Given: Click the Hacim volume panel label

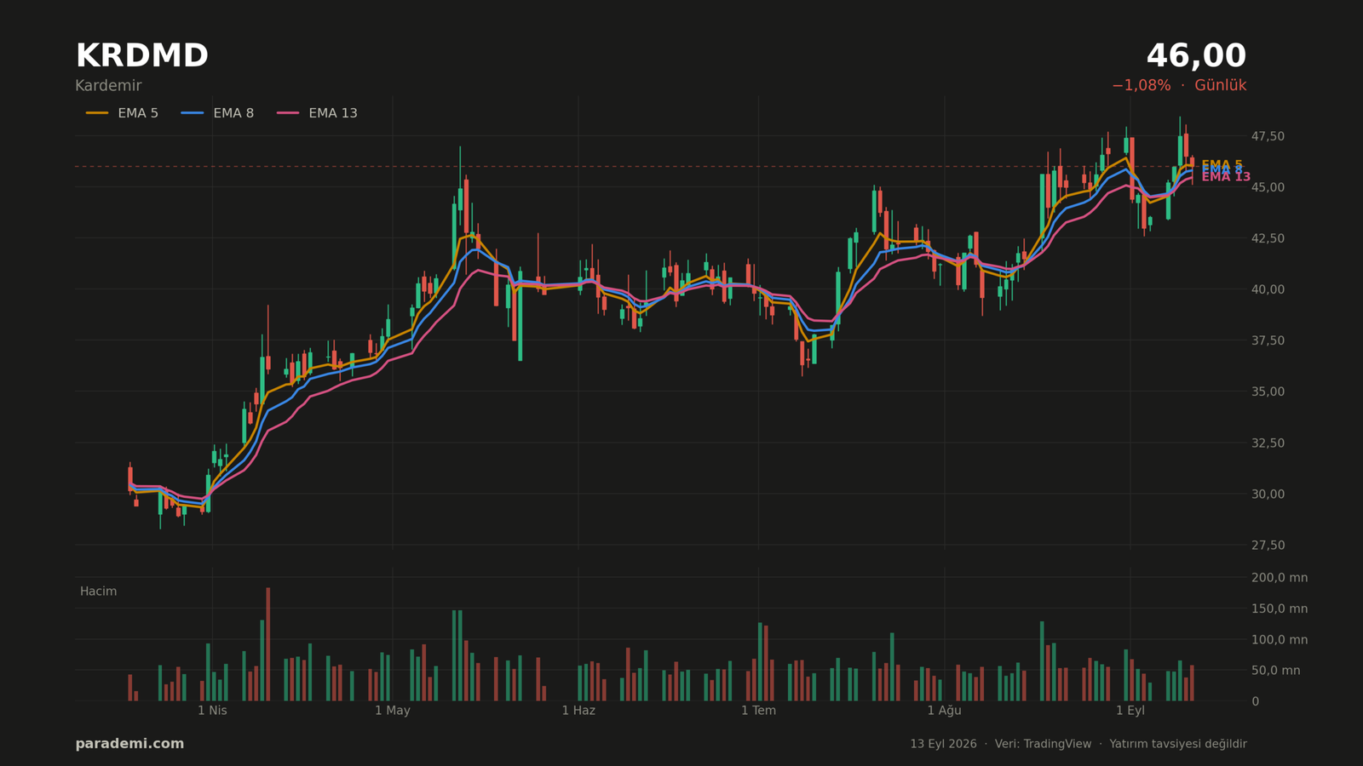Looking at the screenshot, I should tap(98, 592).
